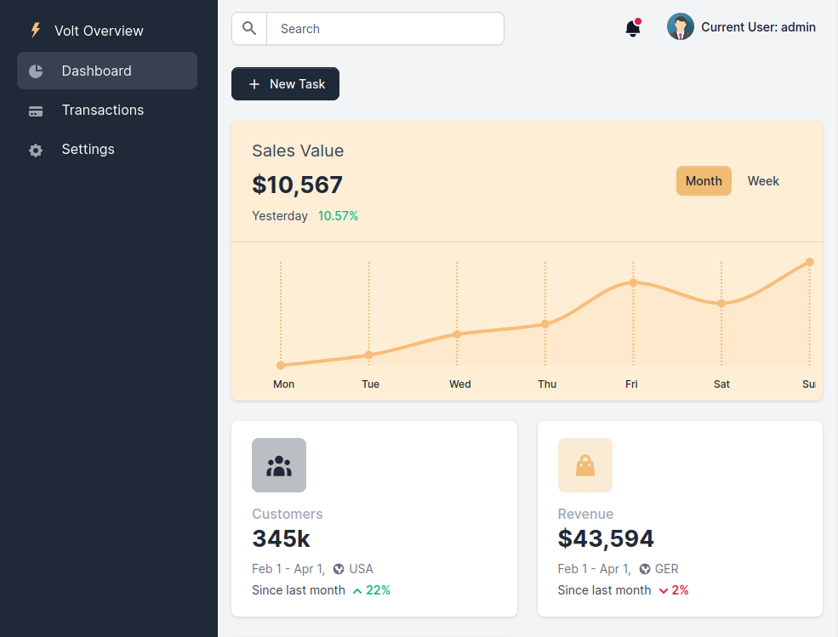Switch sales chart to Week view
Viewport: 838px width, 637px height.
[763, 181]
